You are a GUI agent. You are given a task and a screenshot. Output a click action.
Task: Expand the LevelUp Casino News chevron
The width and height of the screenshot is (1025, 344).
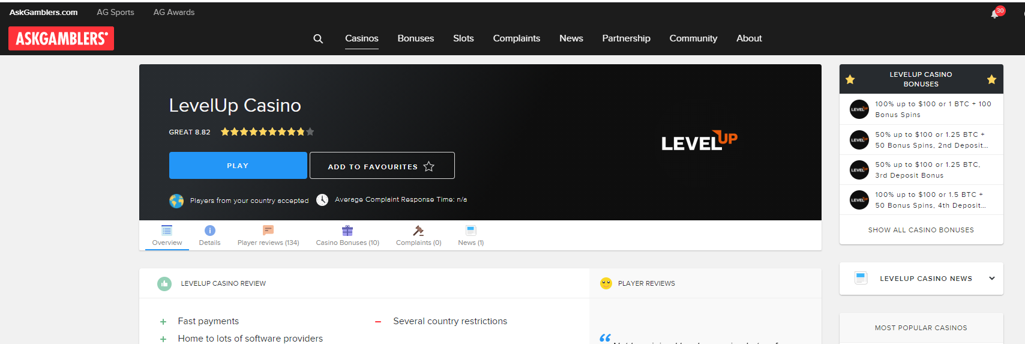[992, 279]
